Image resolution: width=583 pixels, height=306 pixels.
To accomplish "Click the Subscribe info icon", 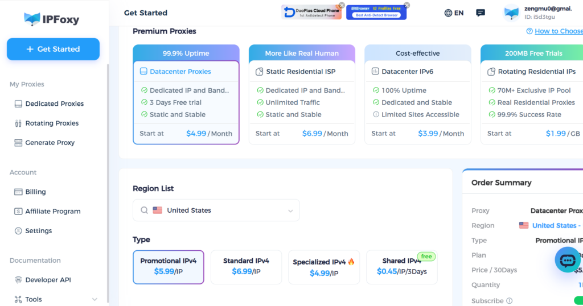I will [x=509, y=301].
